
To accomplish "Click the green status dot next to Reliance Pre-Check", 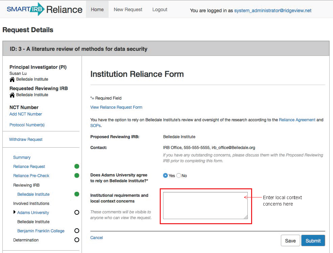I will click(77, 175).
